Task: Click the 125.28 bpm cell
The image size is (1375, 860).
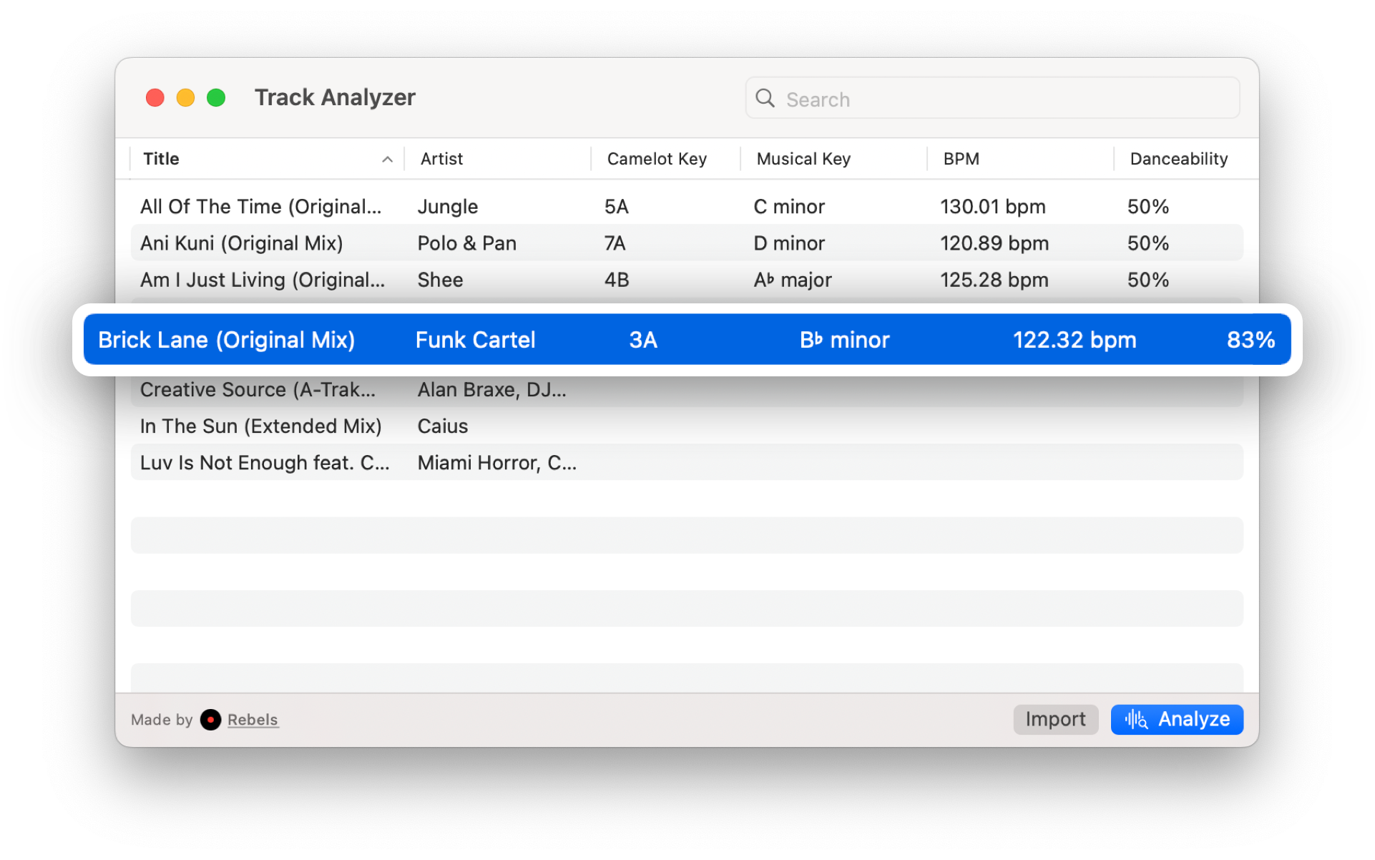Action: 994,280
